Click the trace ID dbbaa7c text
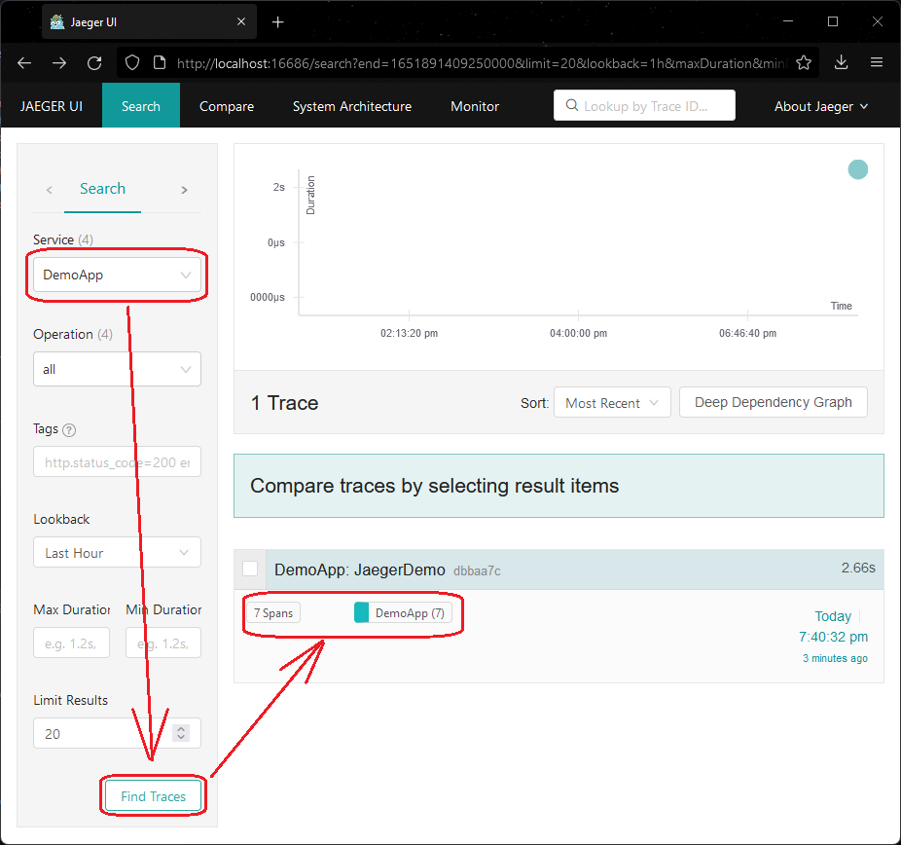Viewport: 901px width, 845px height. pos(477,570)
